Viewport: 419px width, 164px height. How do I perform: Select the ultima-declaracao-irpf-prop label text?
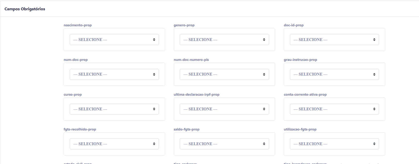pyautogui.click(x=196, y=95)
